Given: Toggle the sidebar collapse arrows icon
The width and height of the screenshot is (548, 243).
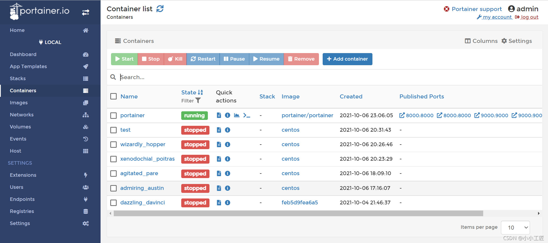Looking at the screenshot, I should click(86, 12).
